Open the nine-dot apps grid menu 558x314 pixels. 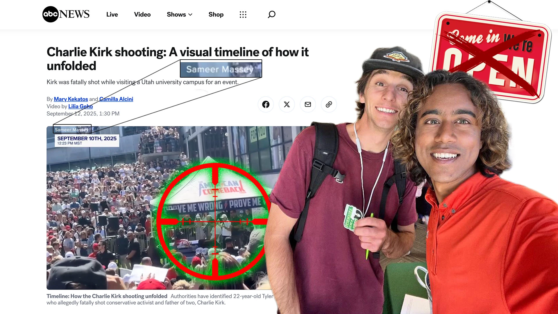[x=243, y=15]
